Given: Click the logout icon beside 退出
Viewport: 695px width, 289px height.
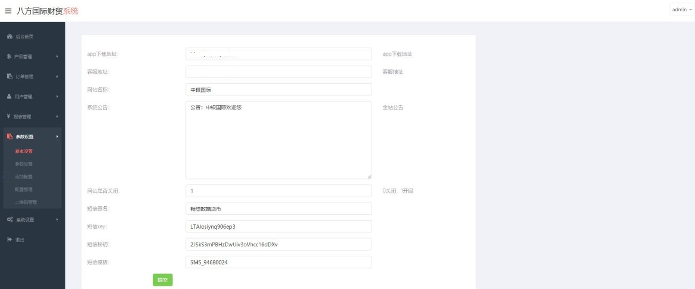Looking at the screenshot, I should pos(9,239).
